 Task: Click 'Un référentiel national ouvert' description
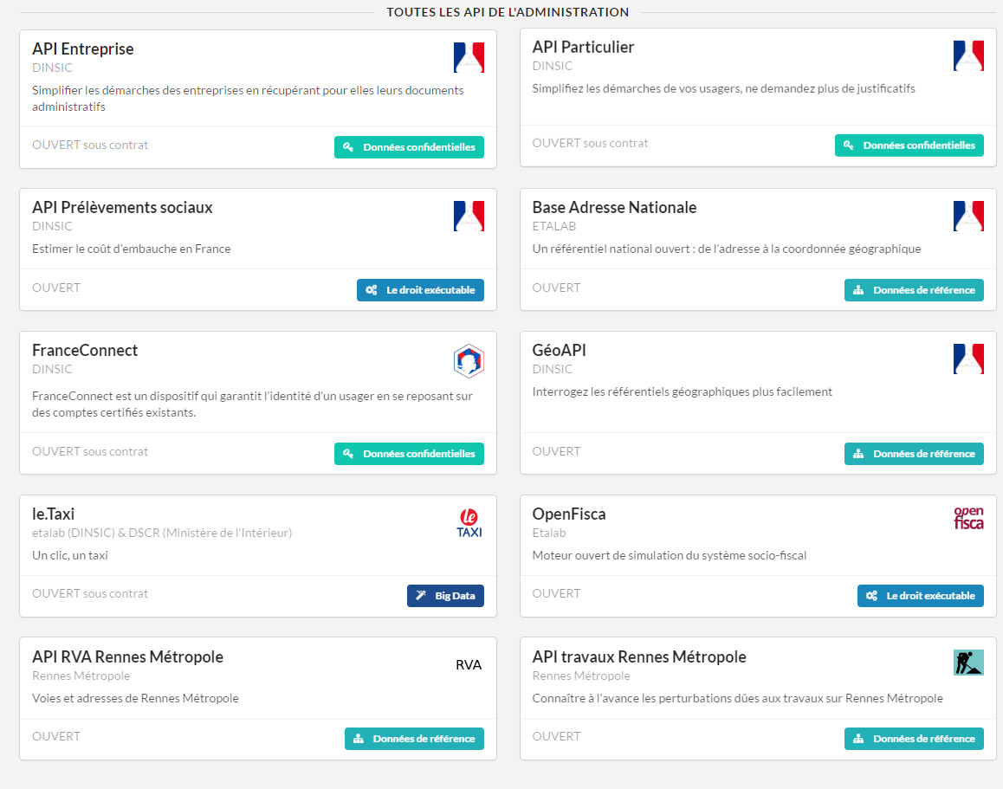click(x=727, y=249)
